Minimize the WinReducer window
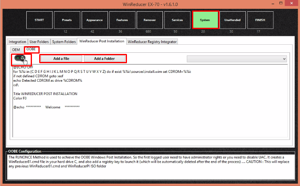Viewport: 300px width, 186px height. pos(273,4)
